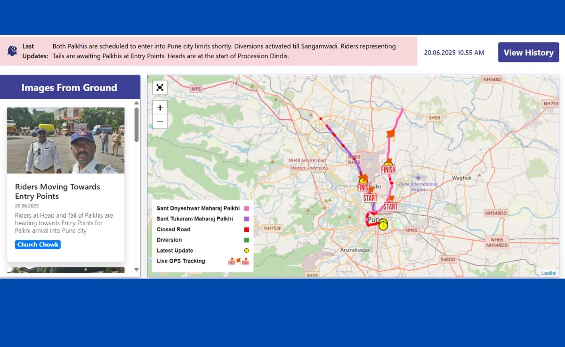Screen dimensions: 565x347
Task: Select the FINISH marker on the pink route
Action: click(388, 169)
